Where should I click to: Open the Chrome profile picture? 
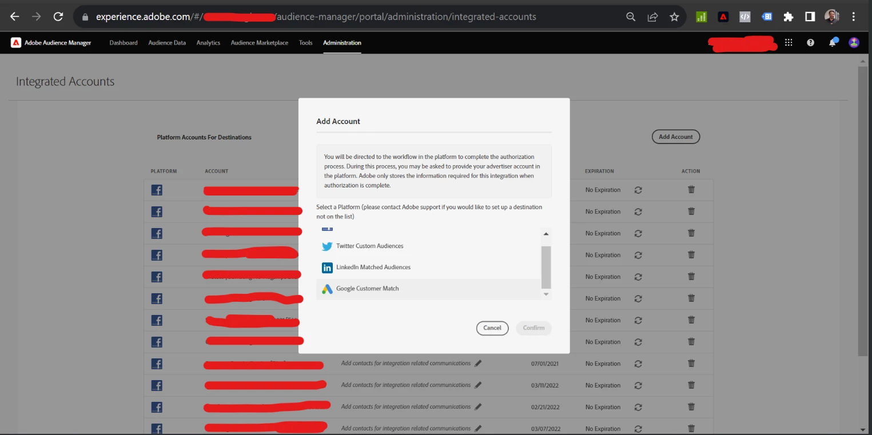click(x=831, y=17)
